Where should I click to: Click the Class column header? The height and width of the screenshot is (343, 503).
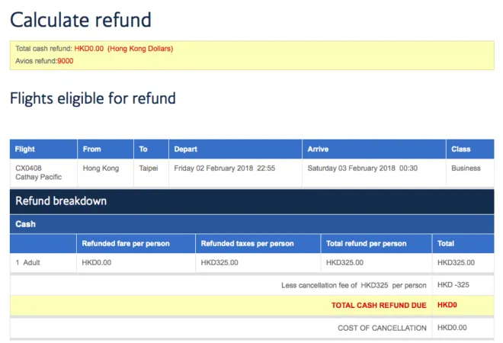(470, 149)
